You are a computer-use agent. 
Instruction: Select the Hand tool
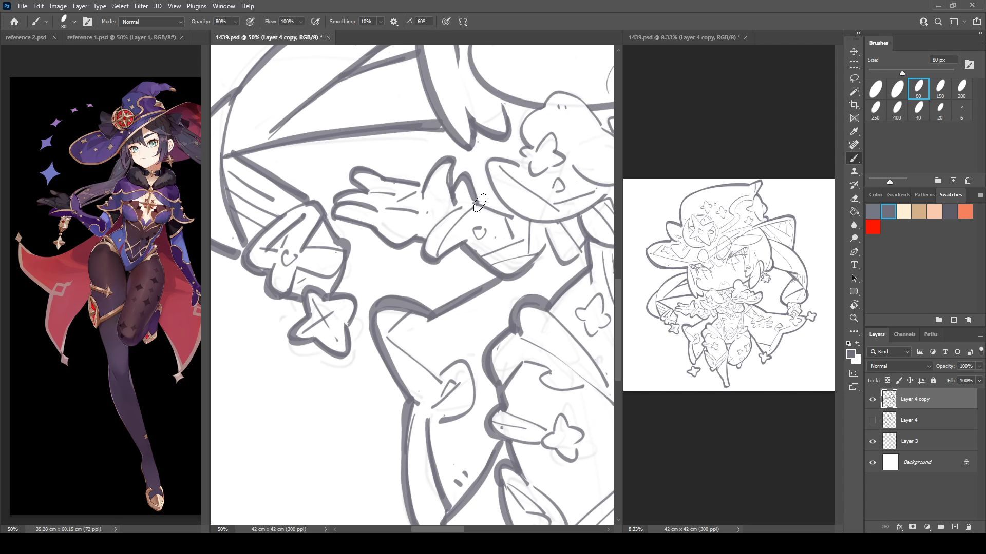[x=854, y=305]
